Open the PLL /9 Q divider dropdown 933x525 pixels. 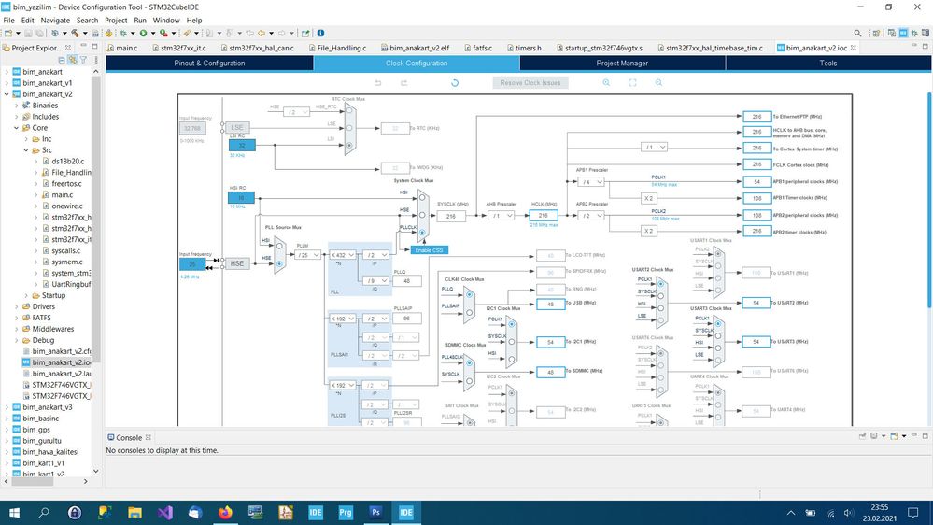pos(375,280)
